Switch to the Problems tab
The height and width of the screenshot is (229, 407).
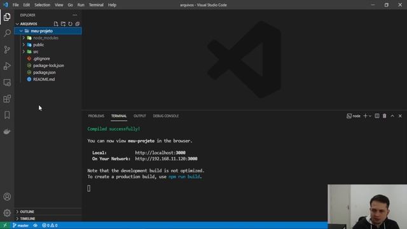coord(96,116)
